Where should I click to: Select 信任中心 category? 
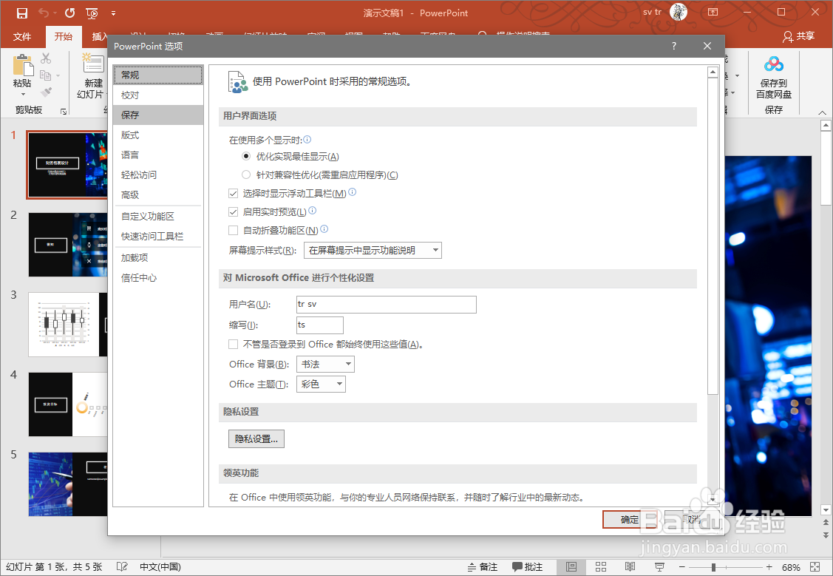click(x=157, y=278)
